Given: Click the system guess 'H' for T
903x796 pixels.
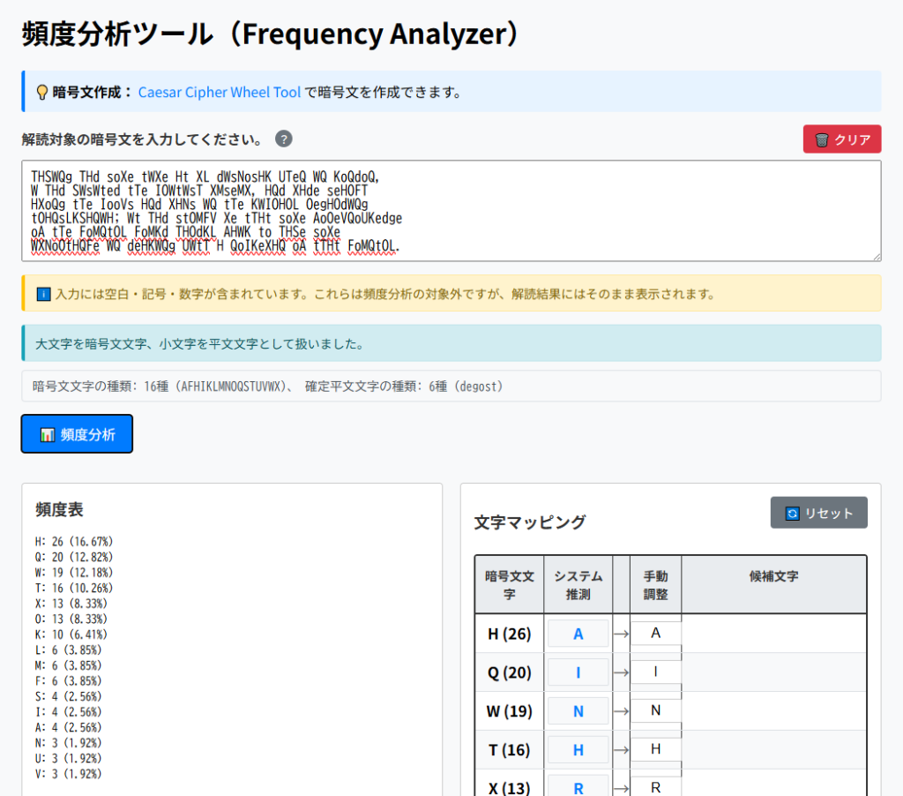Looking at the screenshot, I should pyautogui.click(x=578, y=749).
